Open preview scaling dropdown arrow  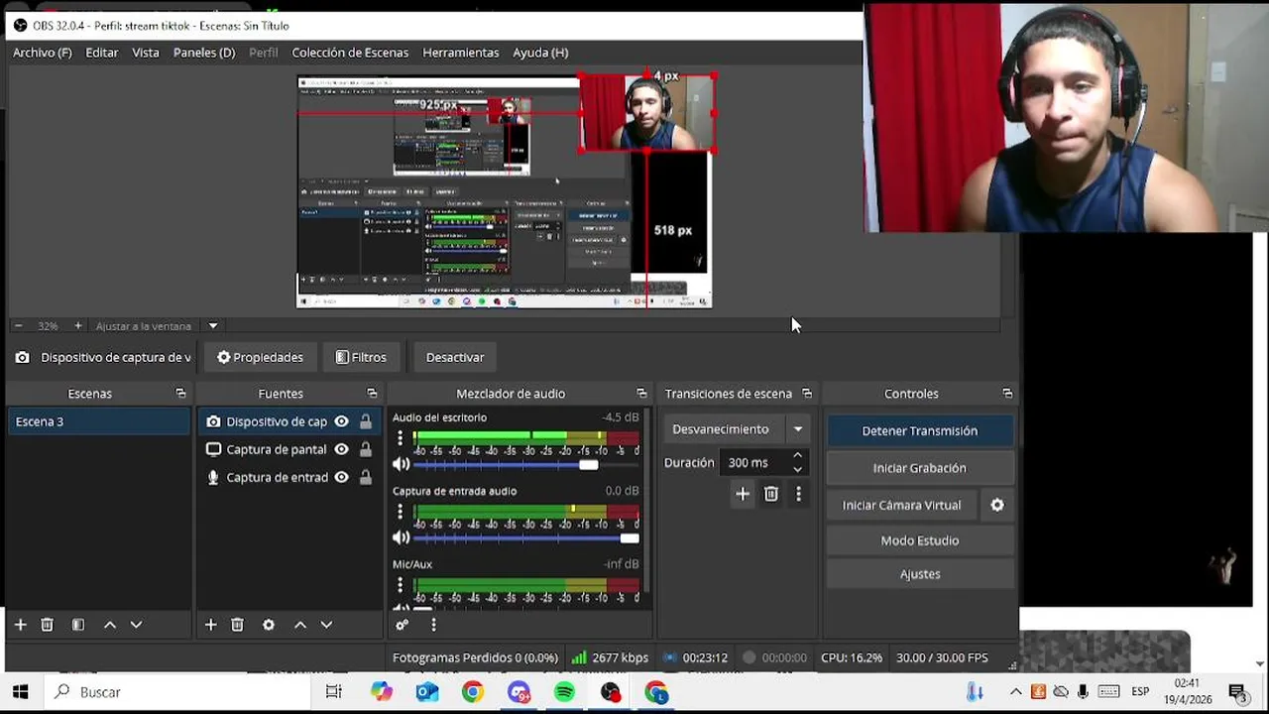coord(212,326)
